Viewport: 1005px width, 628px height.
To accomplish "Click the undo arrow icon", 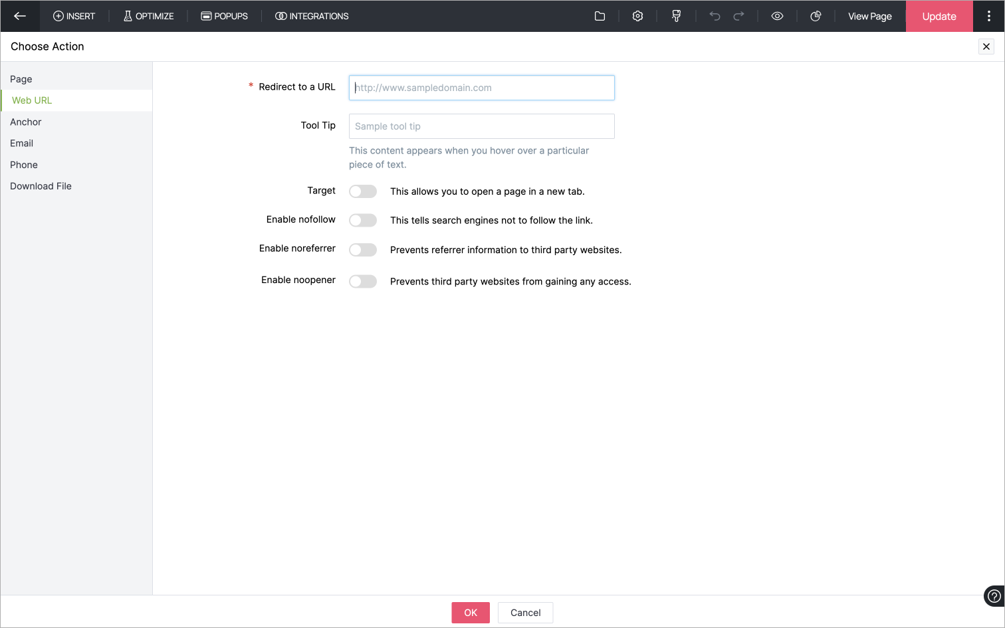I will coord(715,16).
